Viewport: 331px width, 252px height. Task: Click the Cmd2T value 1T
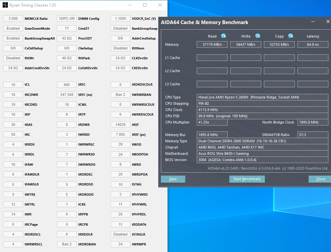tap(67, 28)
